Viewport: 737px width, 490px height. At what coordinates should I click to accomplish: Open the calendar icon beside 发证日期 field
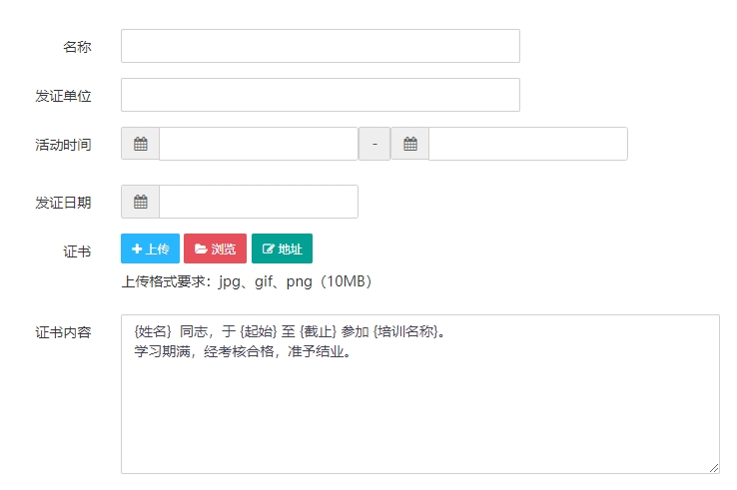point(140,202)
